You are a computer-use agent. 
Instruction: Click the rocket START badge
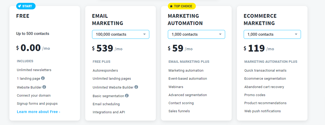(x=26, y=6)
